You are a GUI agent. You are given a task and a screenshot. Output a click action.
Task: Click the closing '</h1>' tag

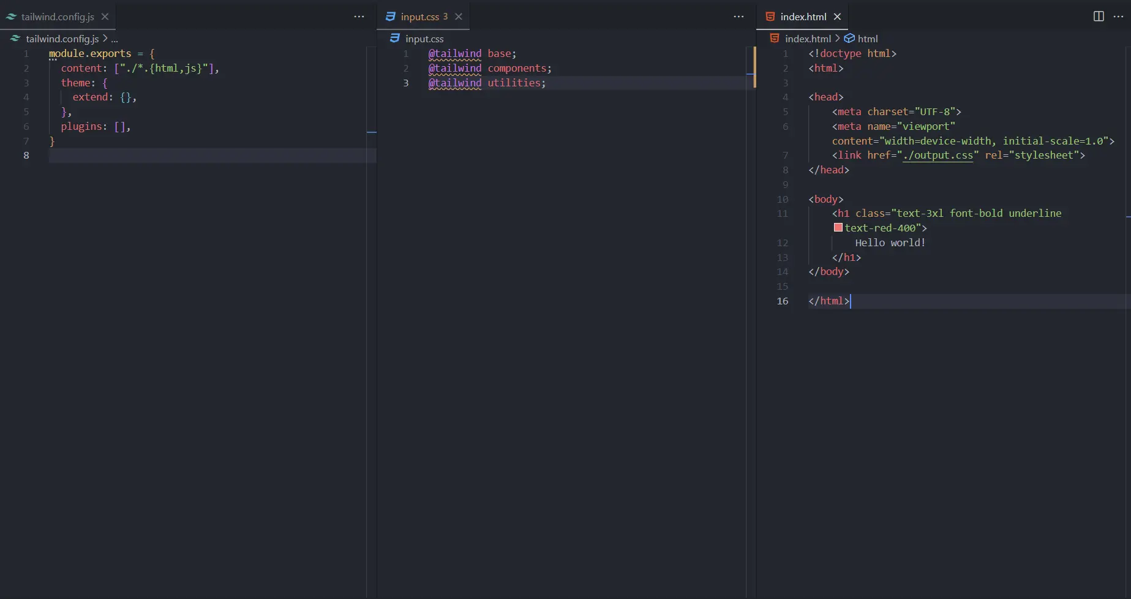846,258
